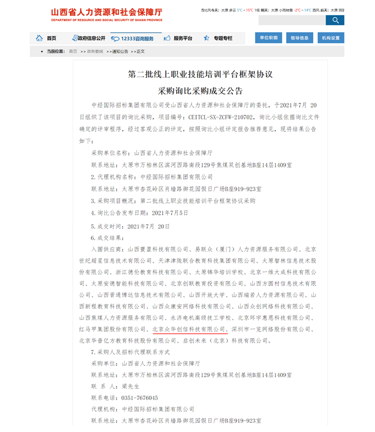
Task: Click the weather forecast ticker text
Action: tap(273, 10)
